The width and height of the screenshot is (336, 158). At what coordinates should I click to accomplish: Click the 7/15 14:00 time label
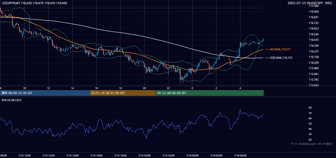[x=72, y=155]
